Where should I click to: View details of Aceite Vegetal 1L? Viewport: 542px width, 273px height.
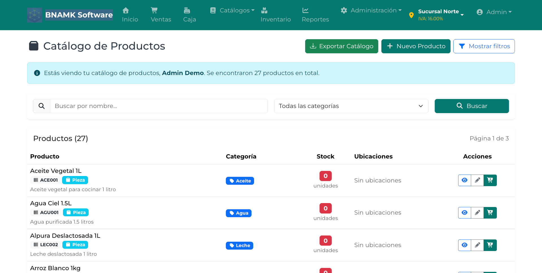(x=464, y=180)
